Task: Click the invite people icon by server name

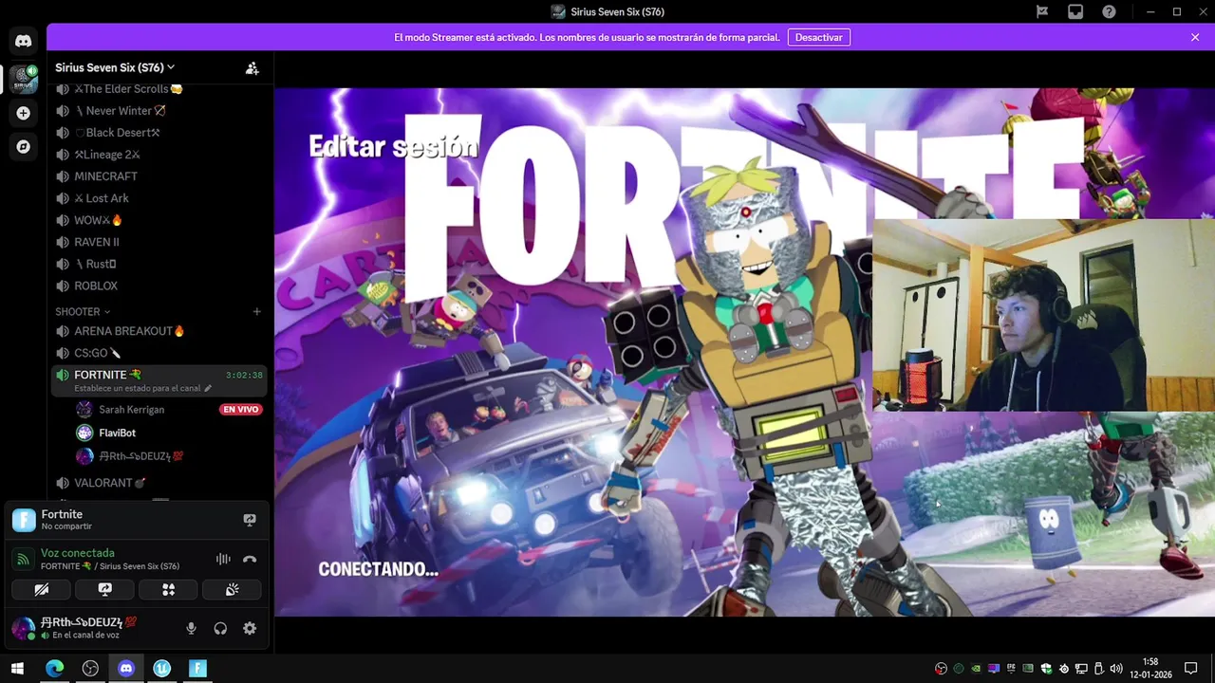Action: pyautogui.click(x=252, y=68)
